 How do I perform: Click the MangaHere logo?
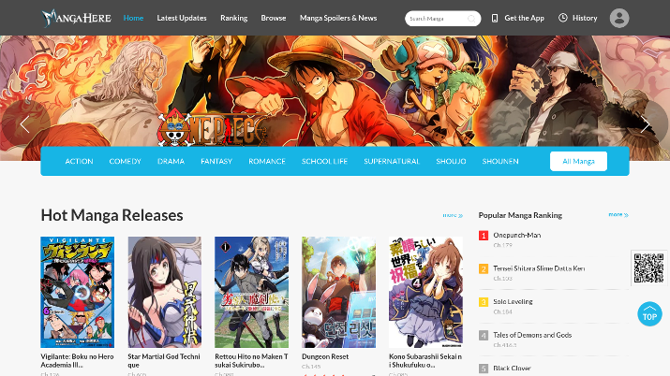tap(76, 18)
